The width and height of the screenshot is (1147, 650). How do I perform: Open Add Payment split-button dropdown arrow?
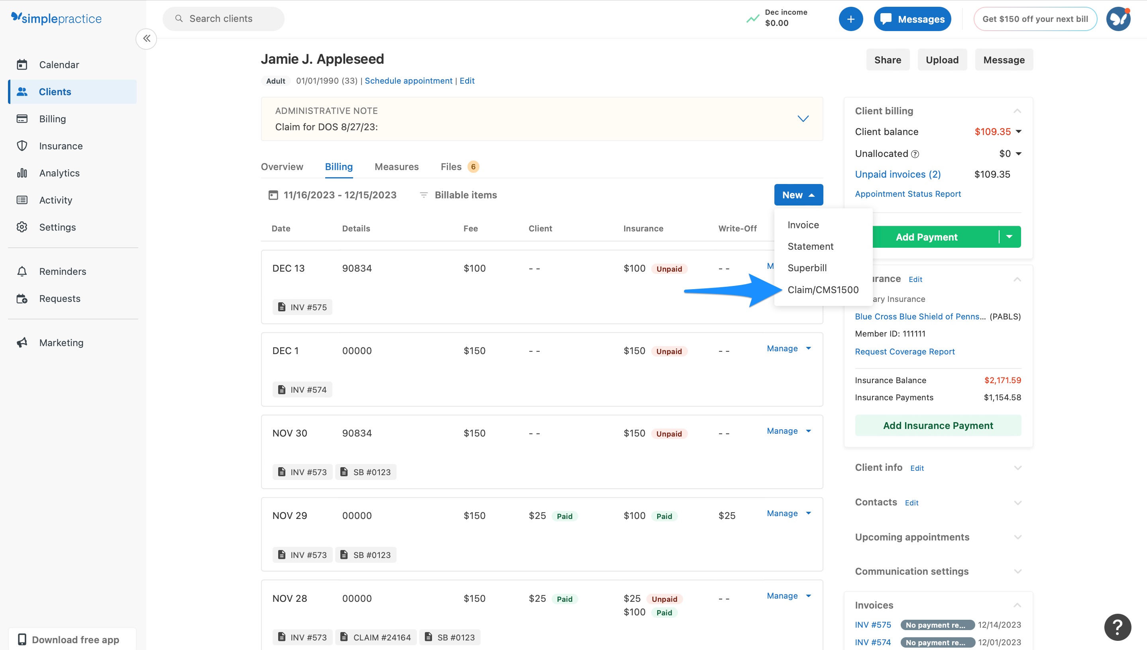[x=1010, y=237]
